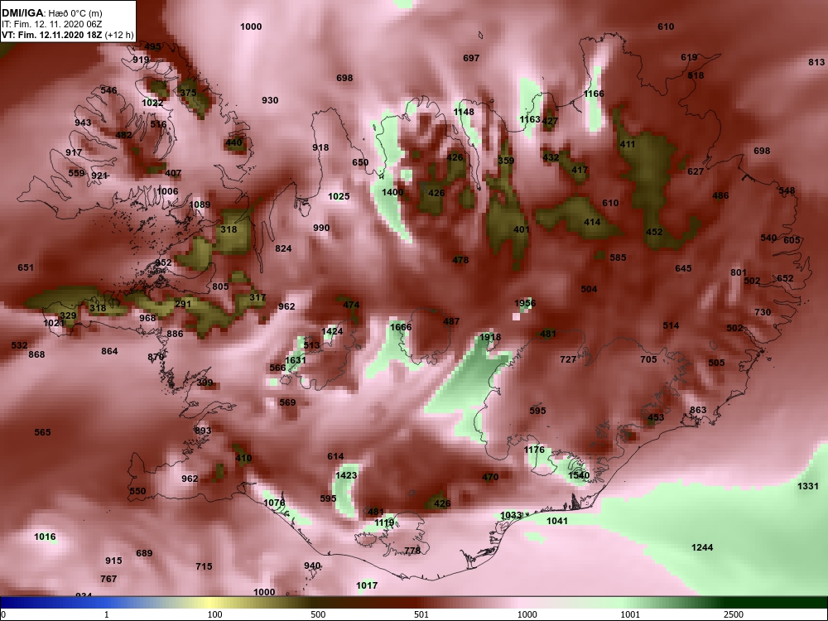Click the 1244 value over the sea
This screenshot has width=828, height=621.
702,547
